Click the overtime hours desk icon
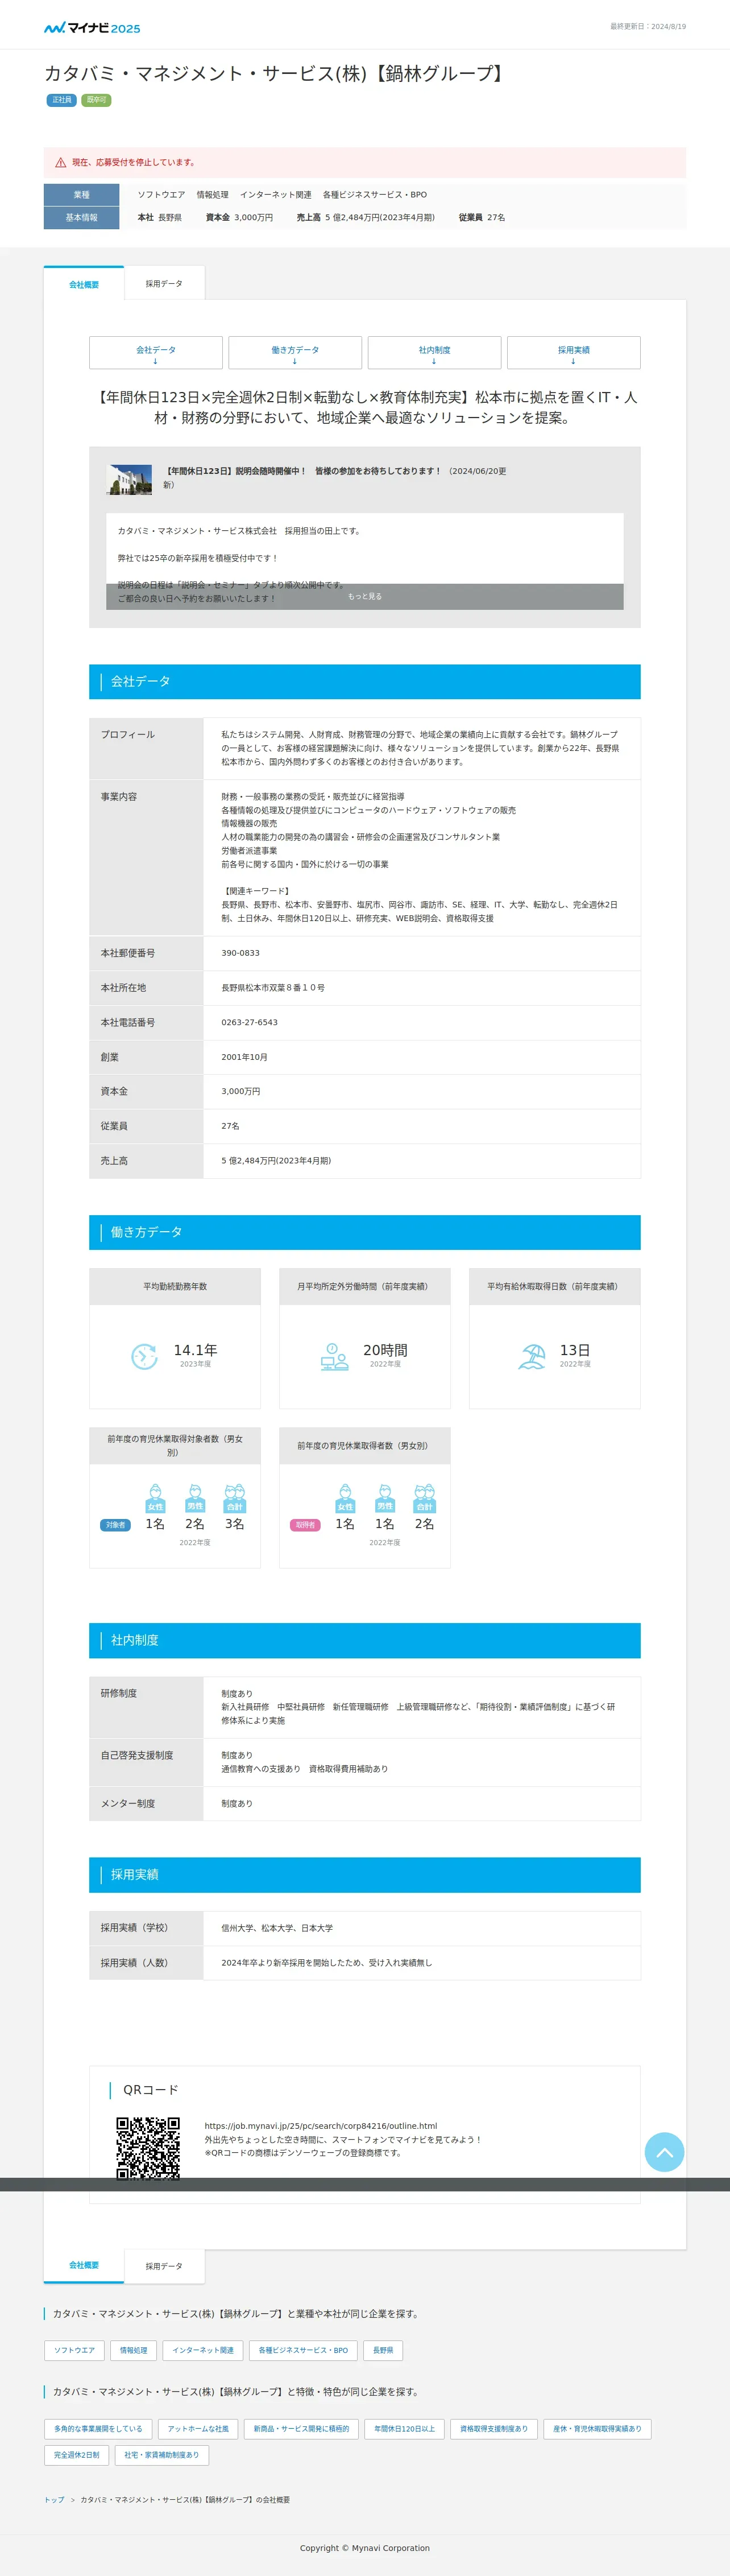730x2576 pixels. [334, 1356]
